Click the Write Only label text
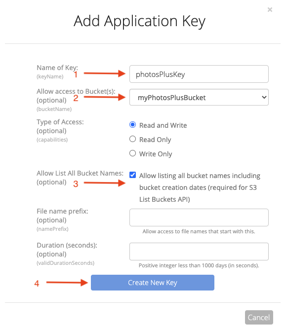This screenshot has height=327, width=286. pyautogui.click(x=156, y=154)
